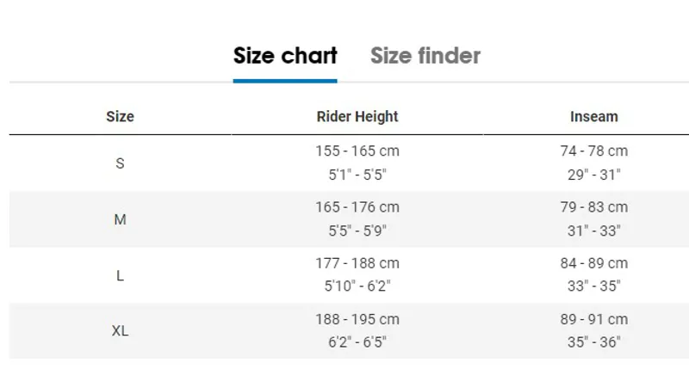Image resolution: width=689 pixels, height=369 pixels.
Task: Select the L size row label
Action: [120, 275]
